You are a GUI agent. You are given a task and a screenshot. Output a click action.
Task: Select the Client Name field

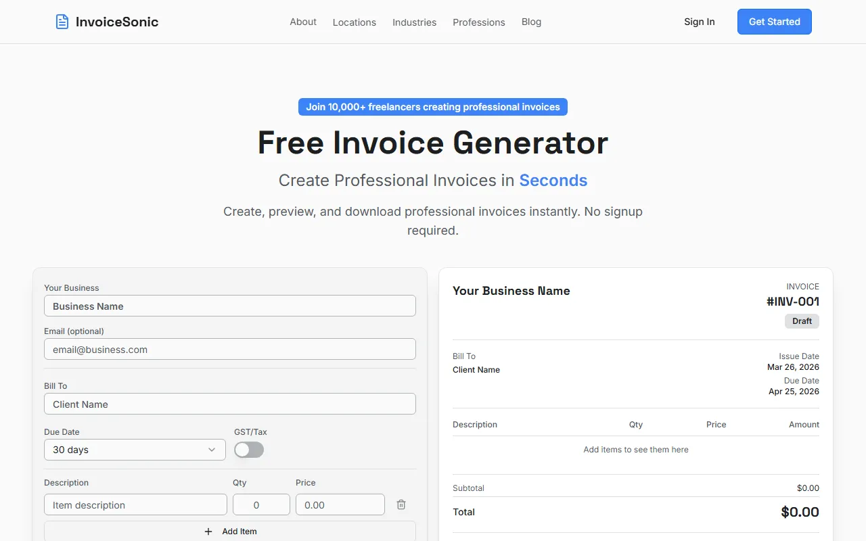pos(230,404)
